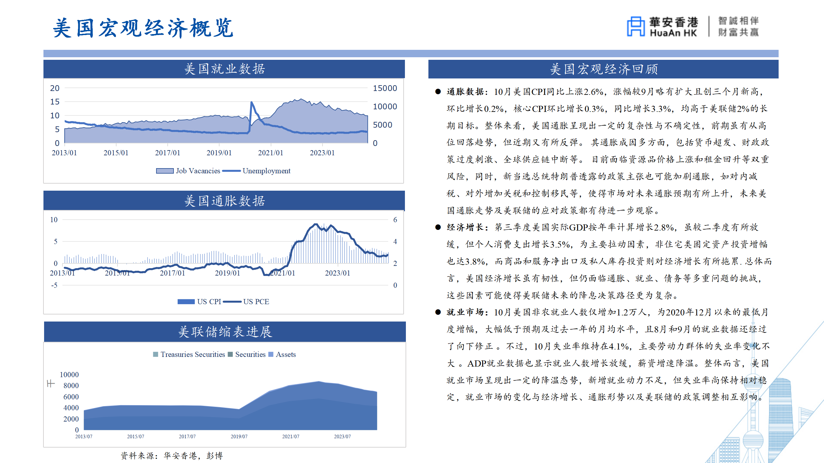Click the Job Vacancies legend label
824x463 pixels.
(198, 171)
